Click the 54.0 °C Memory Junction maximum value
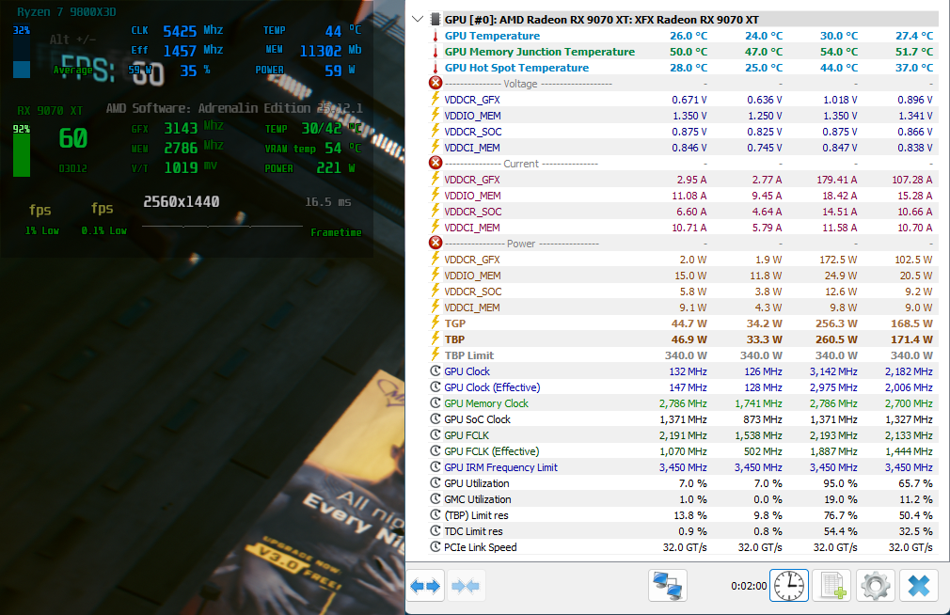Viewport: 950px width, 615px height. [838, 52]
